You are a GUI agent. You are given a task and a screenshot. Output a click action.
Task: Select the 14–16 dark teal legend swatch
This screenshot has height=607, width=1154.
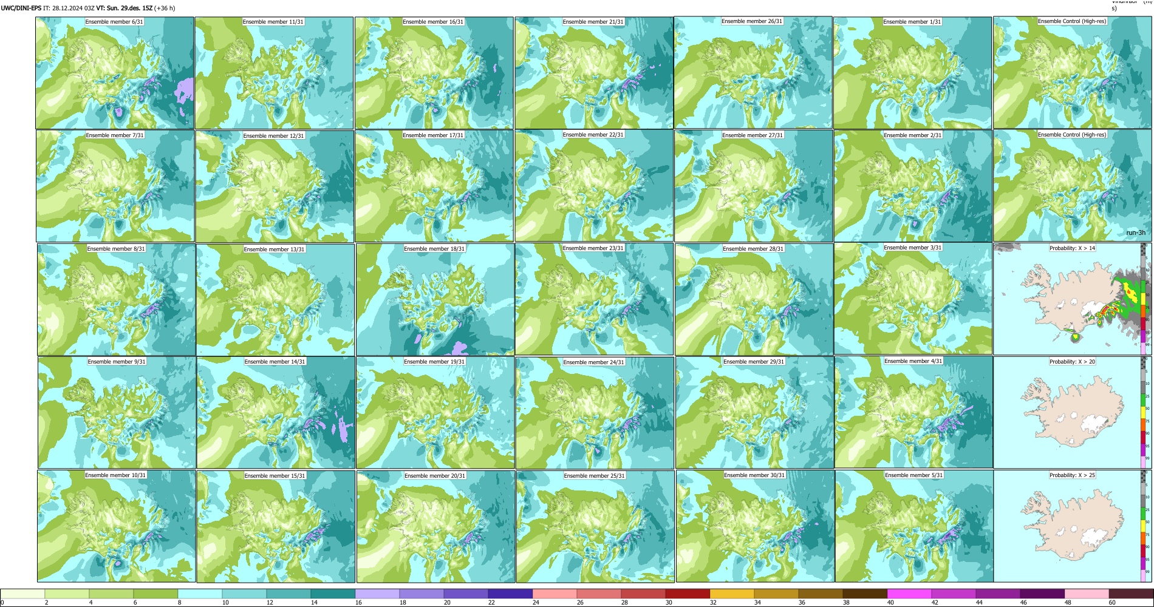(333, 594)
